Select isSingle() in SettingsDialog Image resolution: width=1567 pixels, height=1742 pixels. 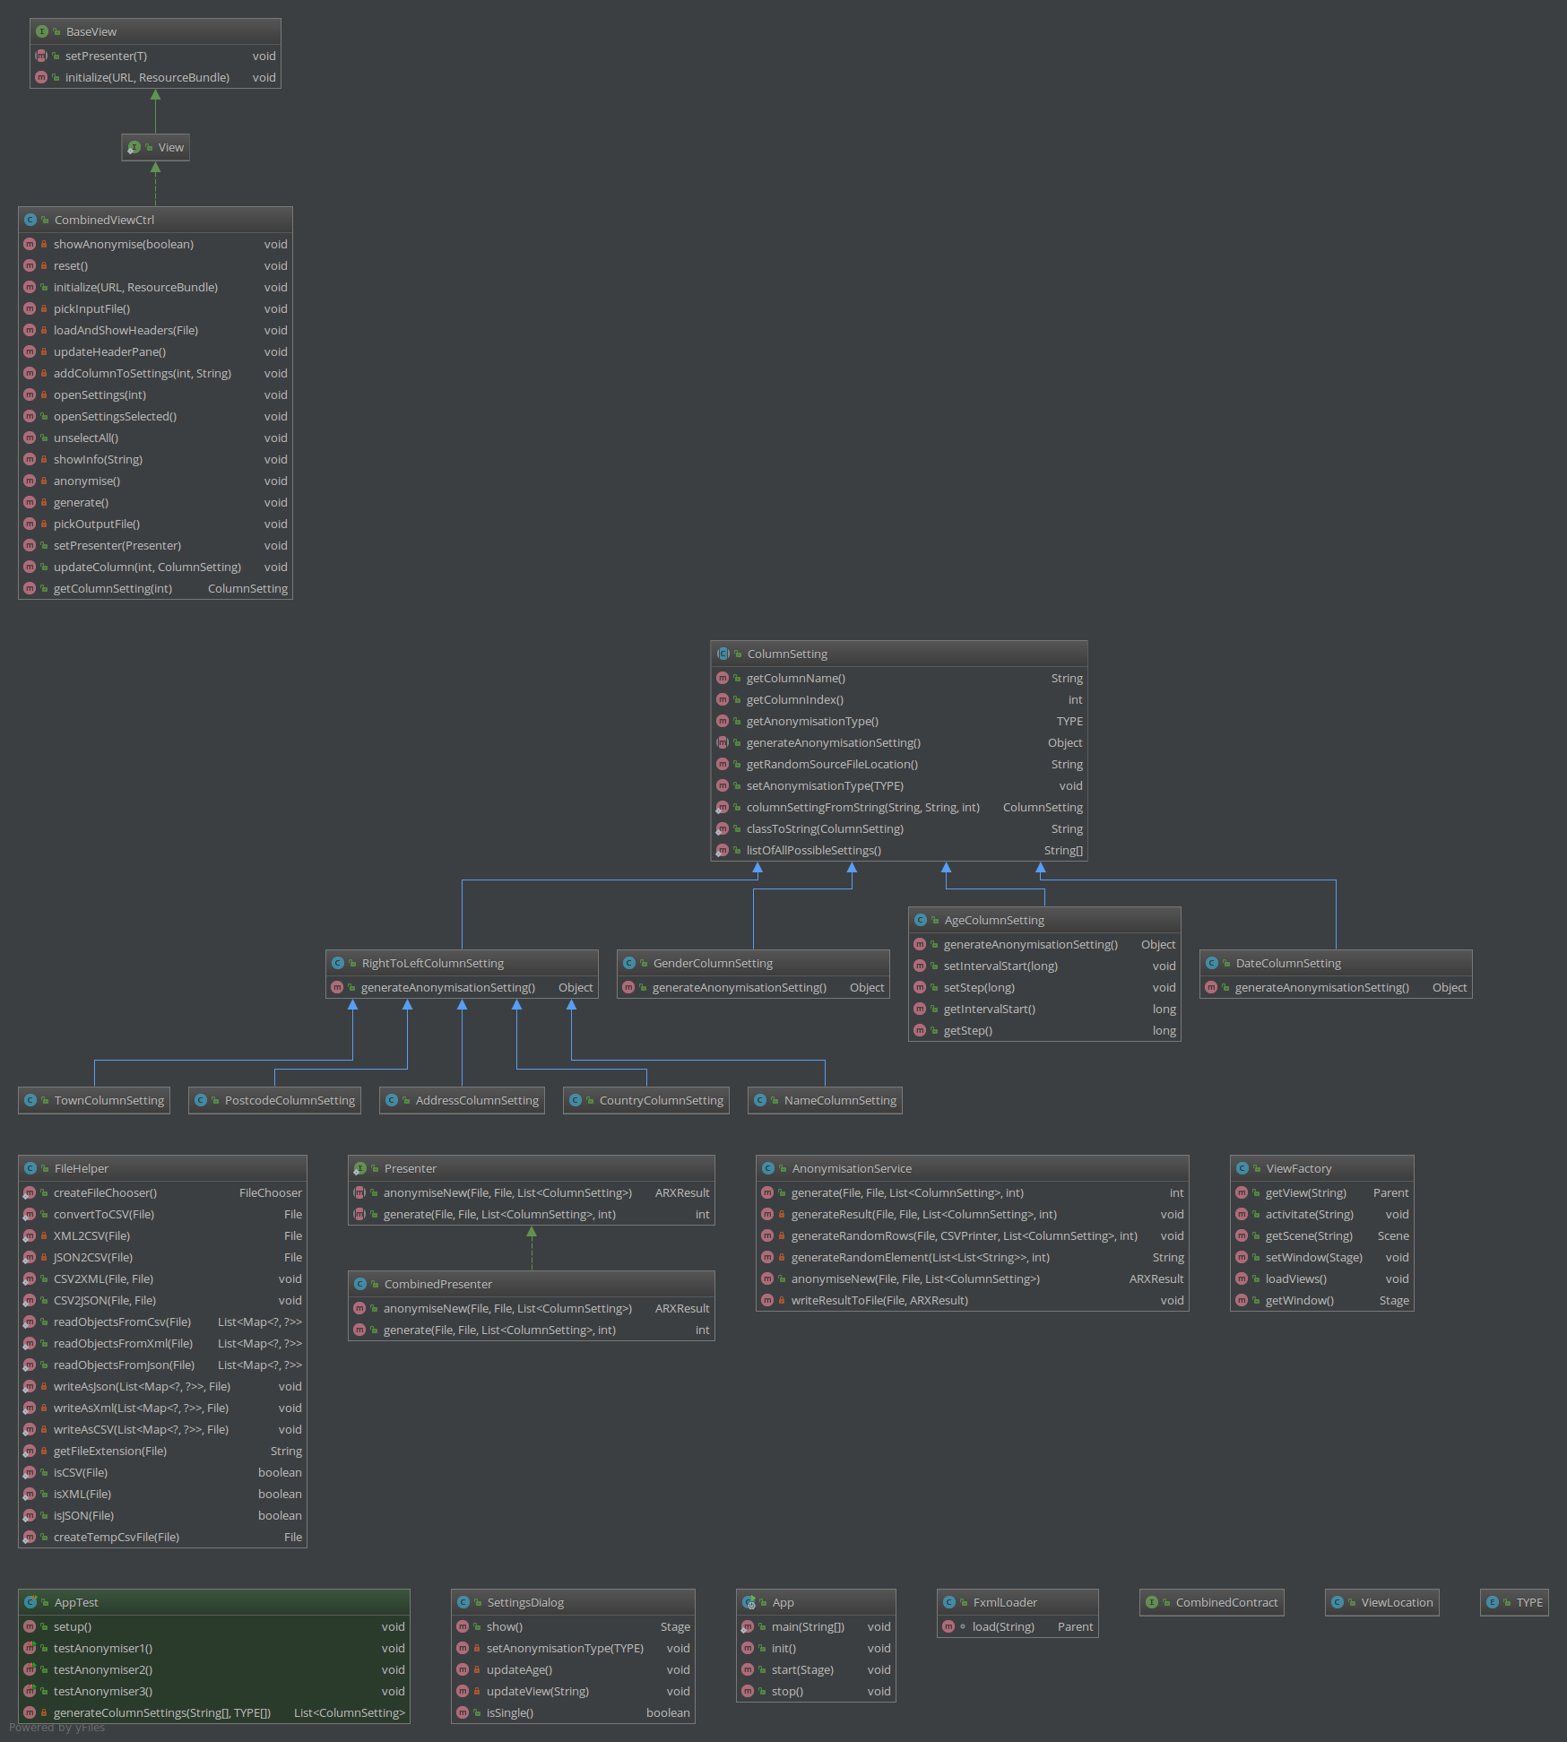[x=573, y=1712]
